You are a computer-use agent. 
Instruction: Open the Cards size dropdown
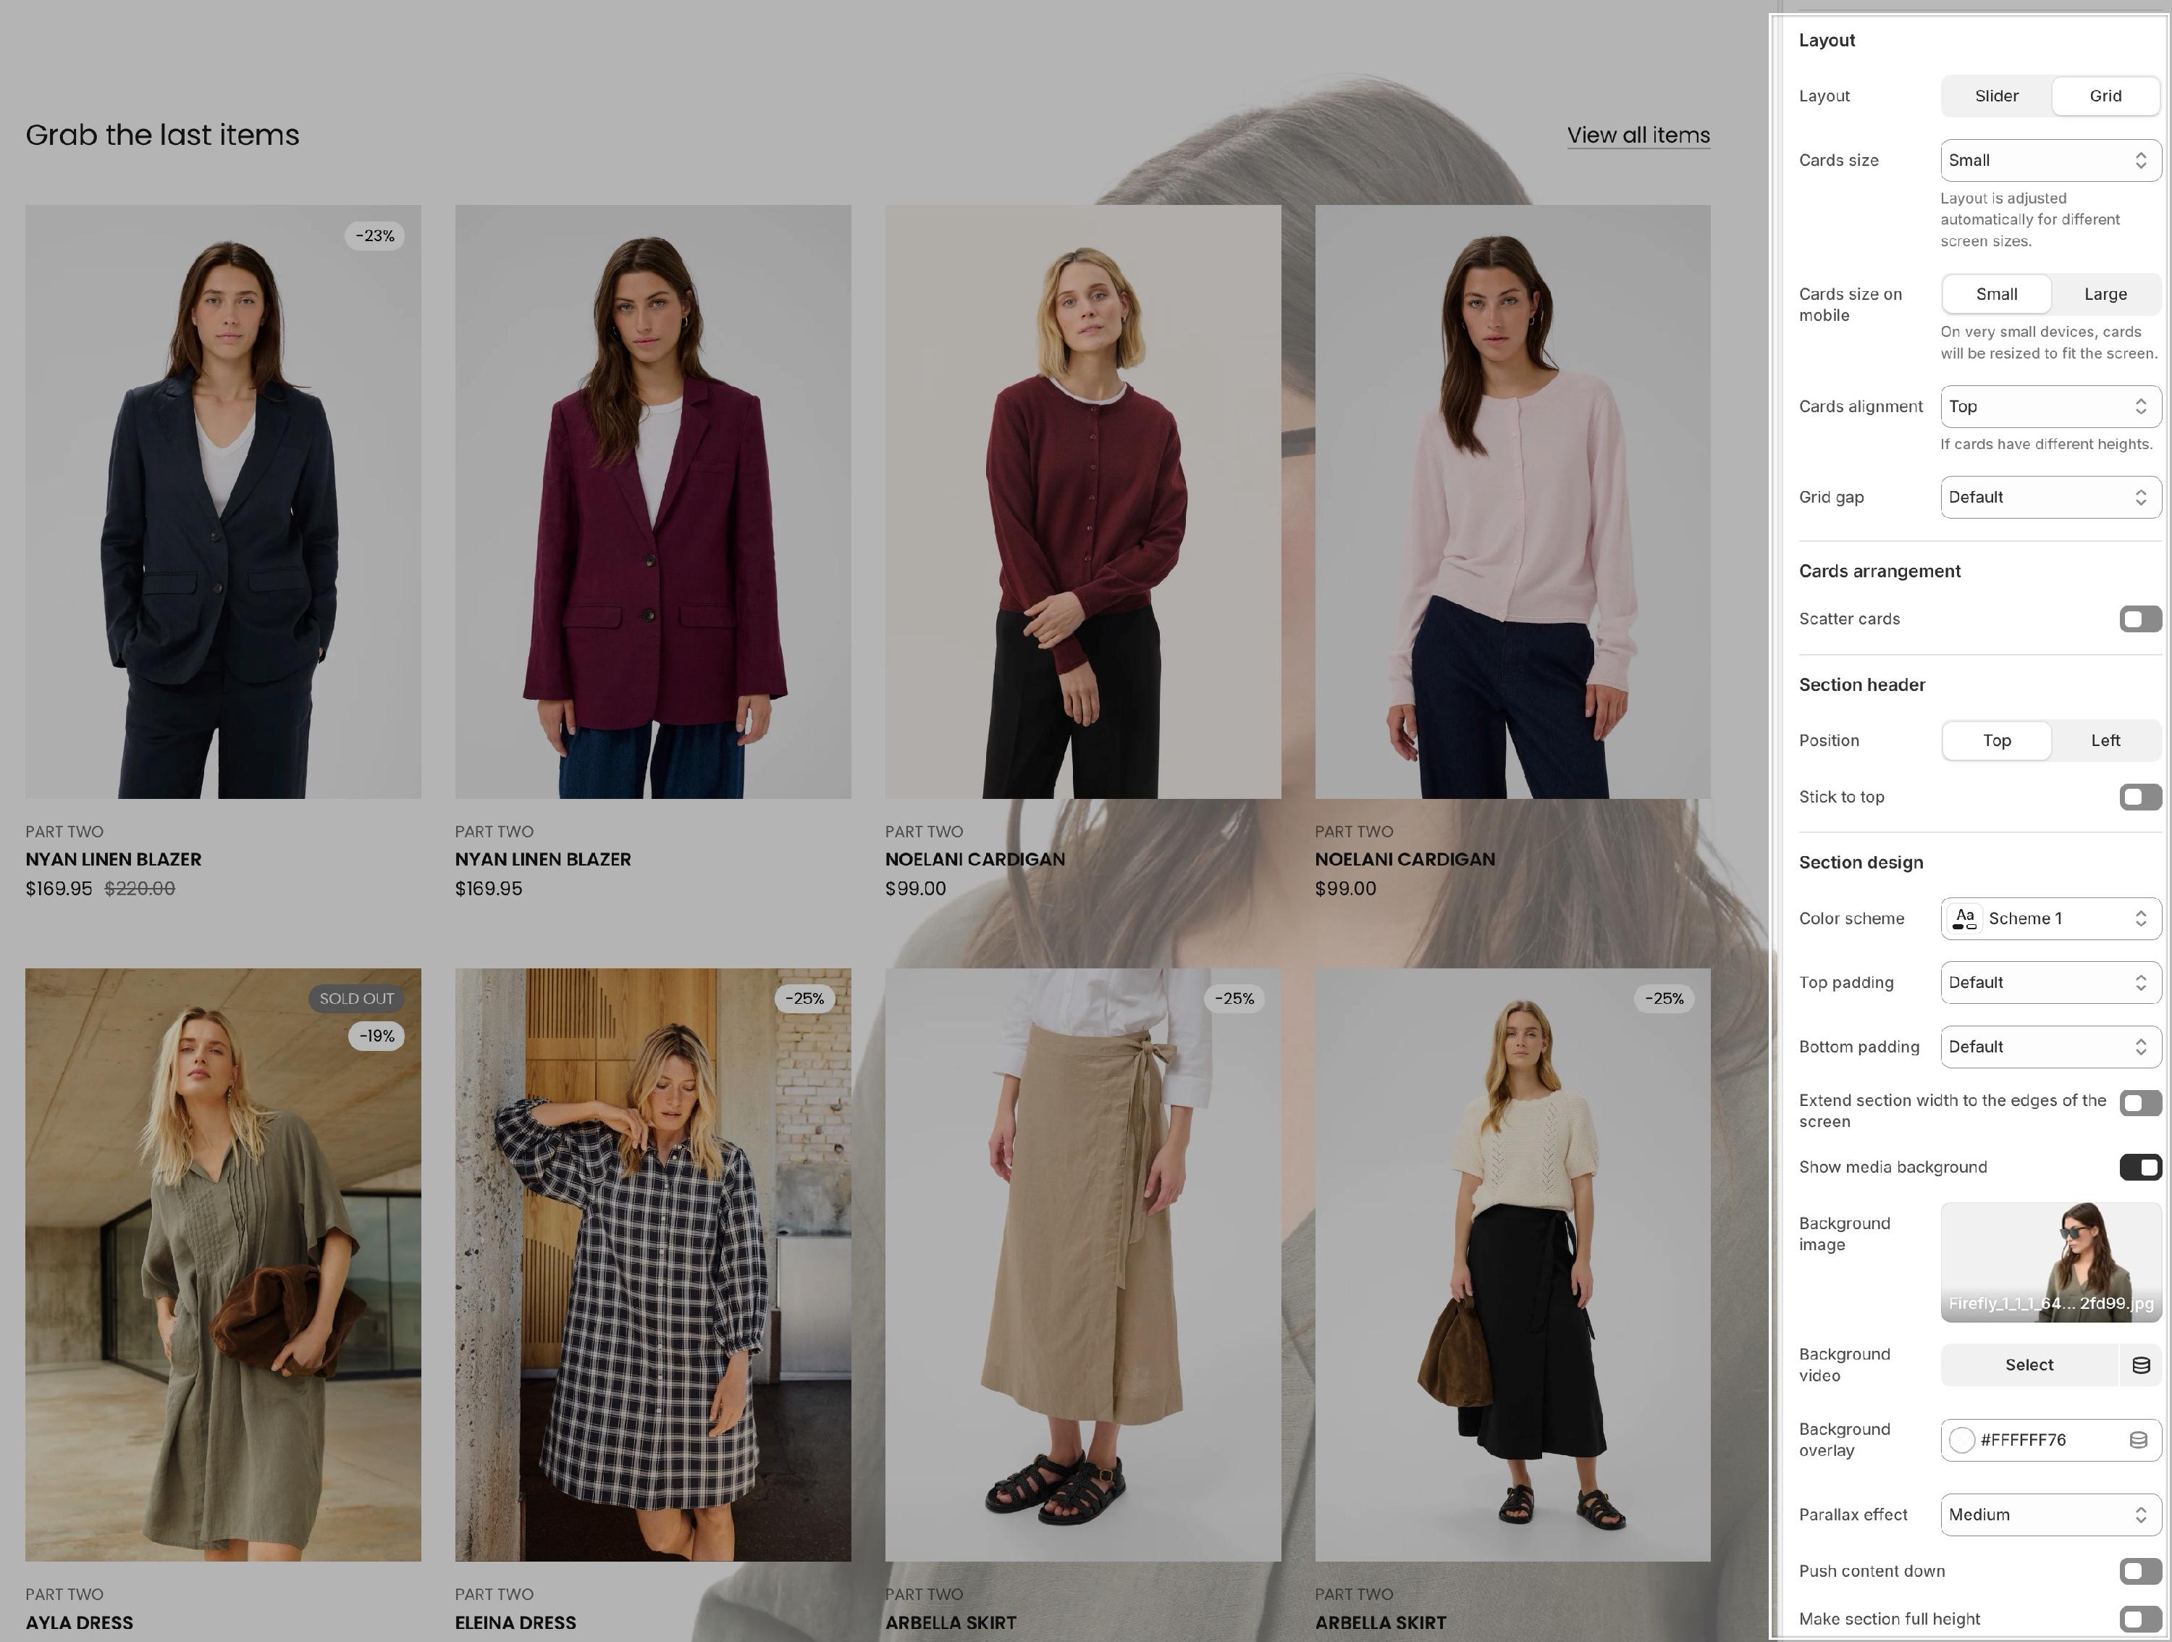point(2050,160)
